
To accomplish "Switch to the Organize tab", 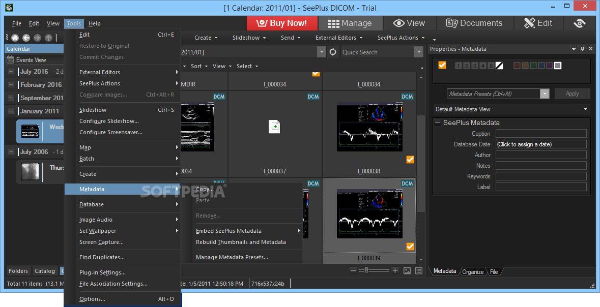I will [x=473, y=272].
